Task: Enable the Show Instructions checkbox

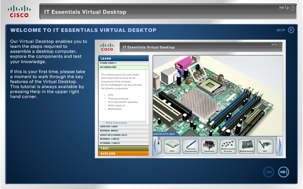Action: 103,123
